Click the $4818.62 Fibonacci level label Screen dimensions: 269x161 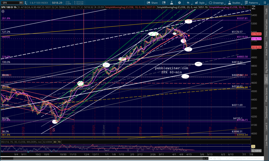237,62
